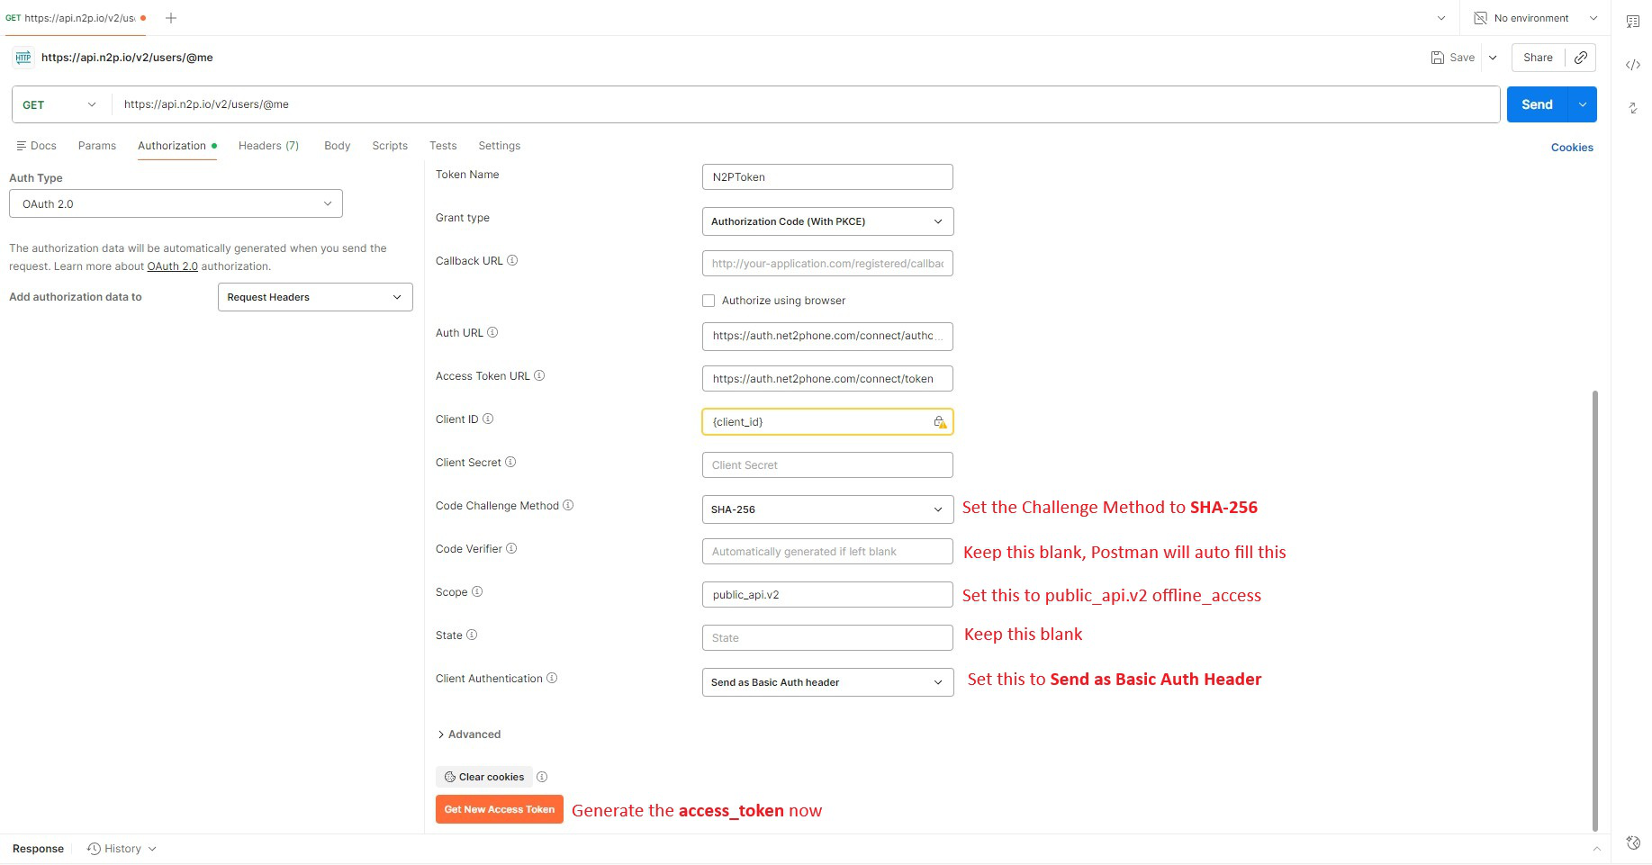This screenshot has height=865, width=1652.
Task: Switch to the Params tab
Action: click(x=97, y=146)
